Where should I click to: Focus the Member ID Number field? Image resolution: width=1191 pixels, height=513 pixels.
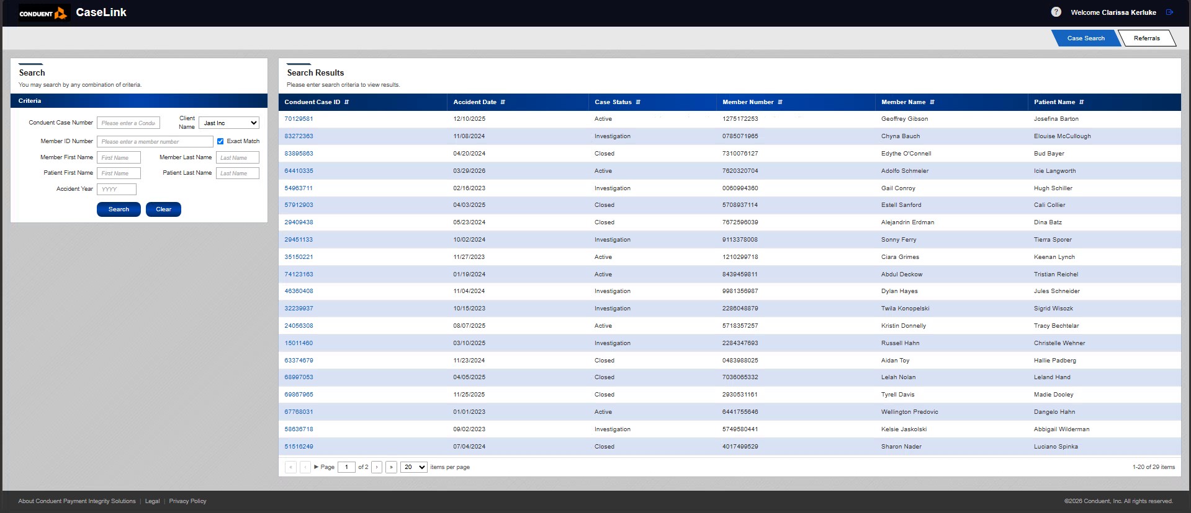(155, 141)
